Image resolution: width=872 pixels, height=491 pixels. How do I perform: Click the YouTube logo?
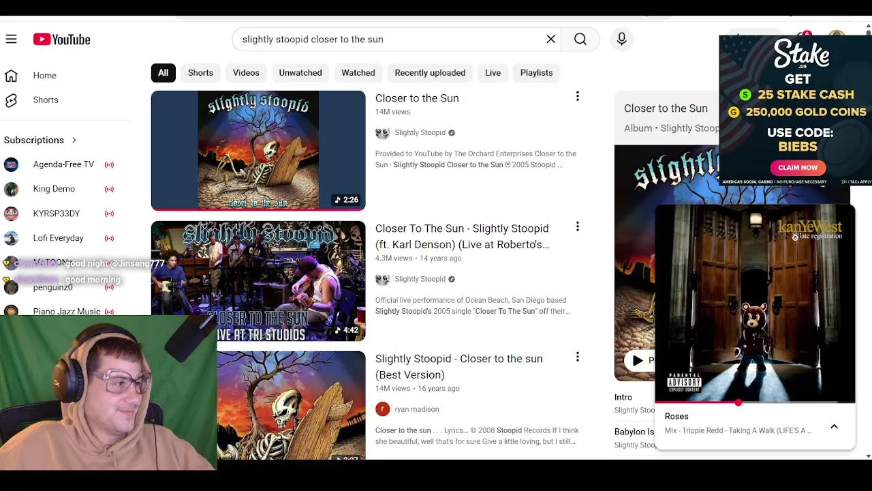click(62, 40)
